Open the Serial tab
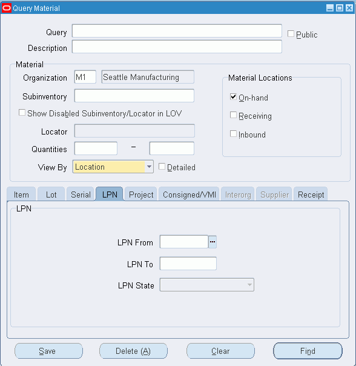 81,194
